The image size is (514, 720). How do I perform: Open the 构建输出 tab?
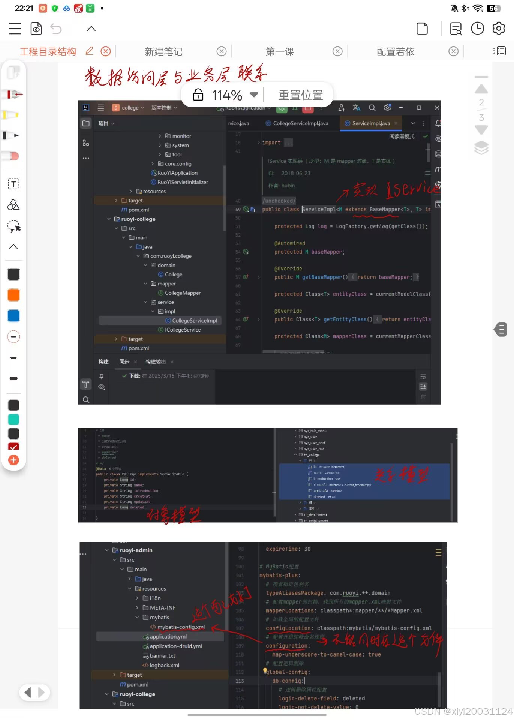[156, 361]
